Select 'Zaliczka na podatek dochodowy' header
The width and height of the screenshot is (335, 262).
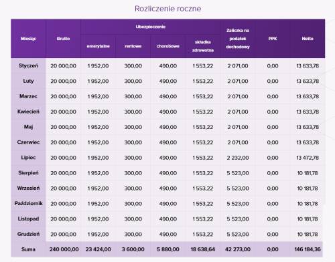click(x=238, y=39)
